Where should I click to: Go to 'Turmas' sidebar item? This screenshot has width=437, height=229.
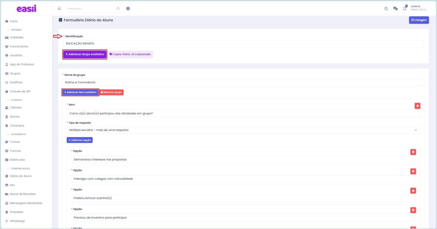pyautogui.click(x=15, y=151)
